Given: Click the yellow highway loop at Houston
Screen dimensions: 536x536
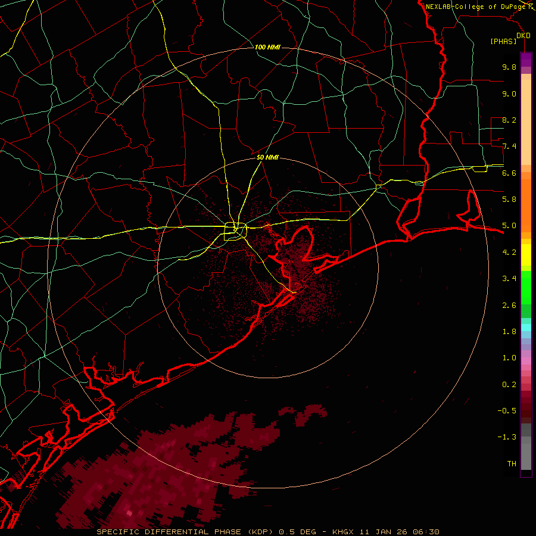Looking at the screenshot, I should pyautogui.click(x=235, y=232).
